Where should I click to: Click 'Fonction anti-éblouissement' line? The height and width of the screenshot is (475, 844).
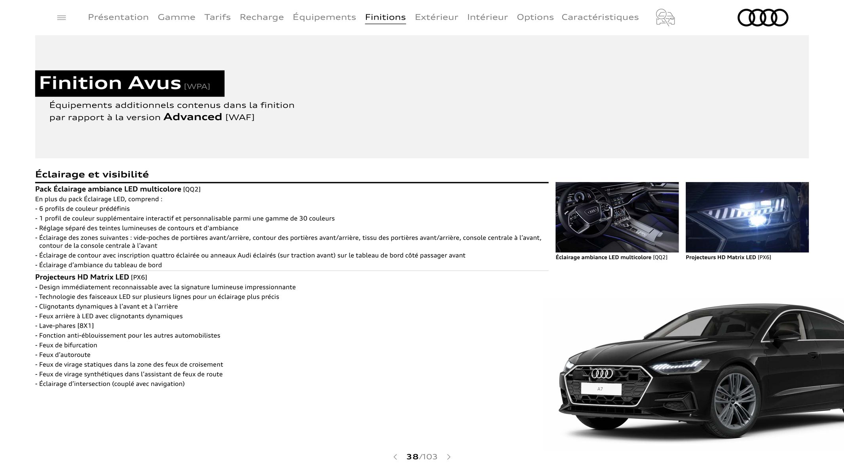(128, 336)
